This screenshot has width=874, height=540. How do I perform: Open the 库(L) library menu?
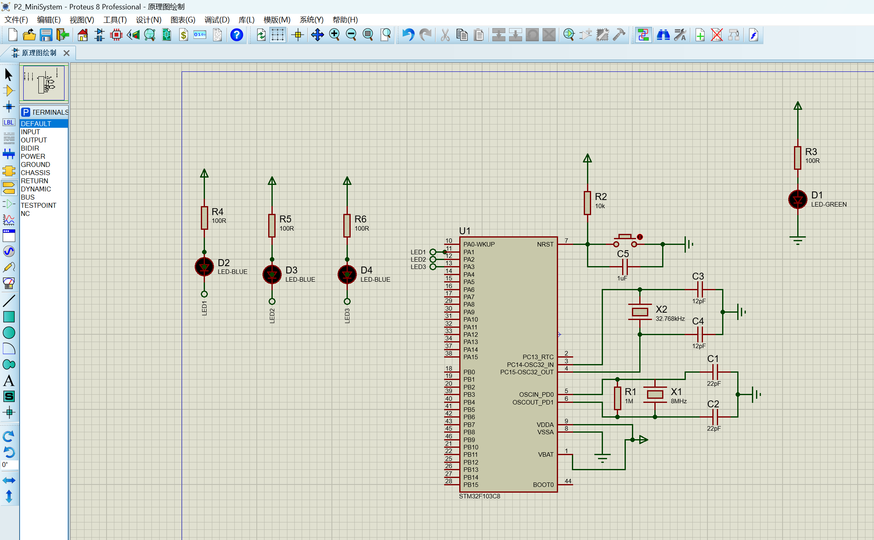click(x=246, y=20)
